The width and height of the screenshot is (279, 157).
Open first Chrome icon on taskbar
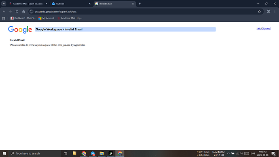point(84,153)
